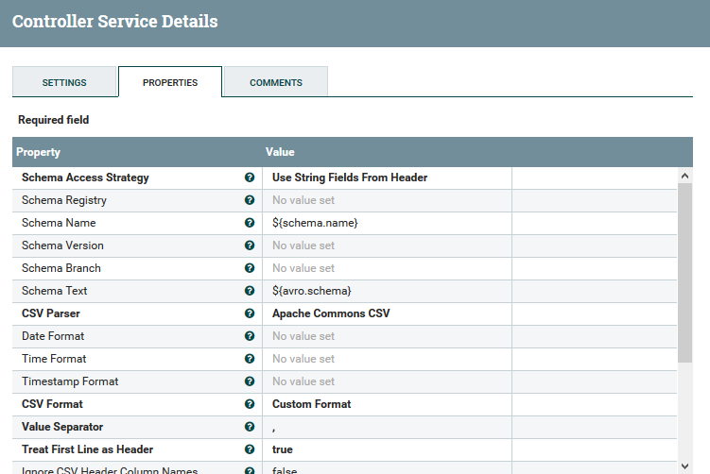Viewport: 710px width, 474px height.
Task: Change Treat First Line as Header value
Action: point(387,449)
